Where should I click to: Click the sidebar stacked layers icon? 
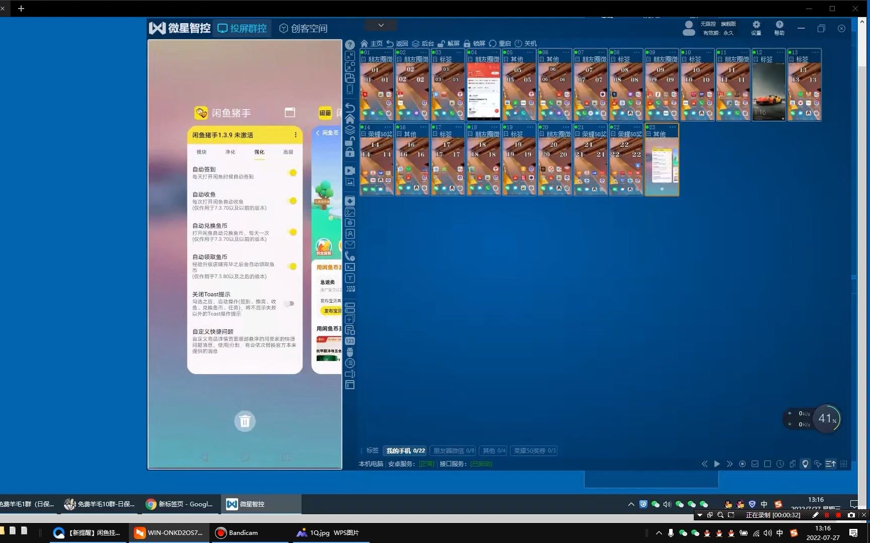350,130
